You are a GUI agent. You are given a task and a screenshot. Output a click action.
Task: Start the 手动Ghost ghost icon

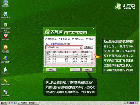coord(6,71)
